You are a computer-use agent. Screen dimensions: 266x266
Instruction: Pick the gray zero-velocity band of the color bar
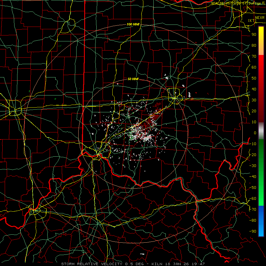261,131
